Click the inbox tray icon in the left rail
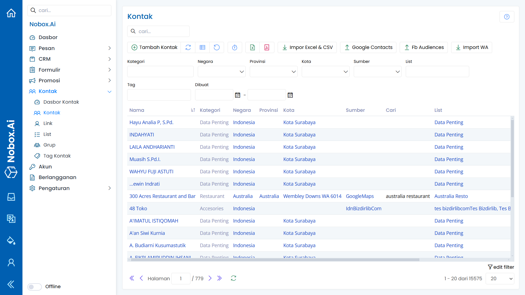The height and width of the screenshot is (295, 525). [11, 197]
